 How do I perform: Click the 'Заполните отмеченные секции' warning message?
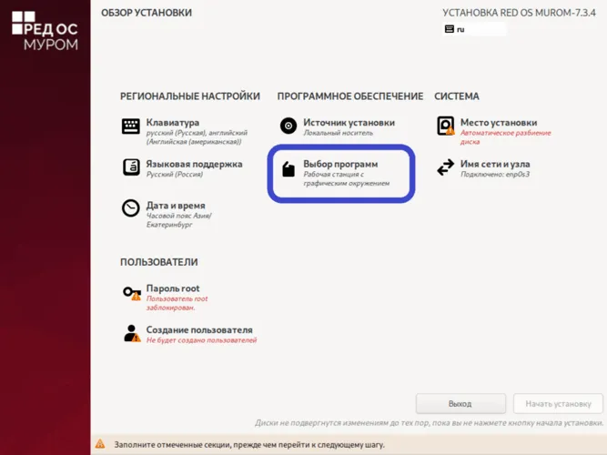coord(249,445)
